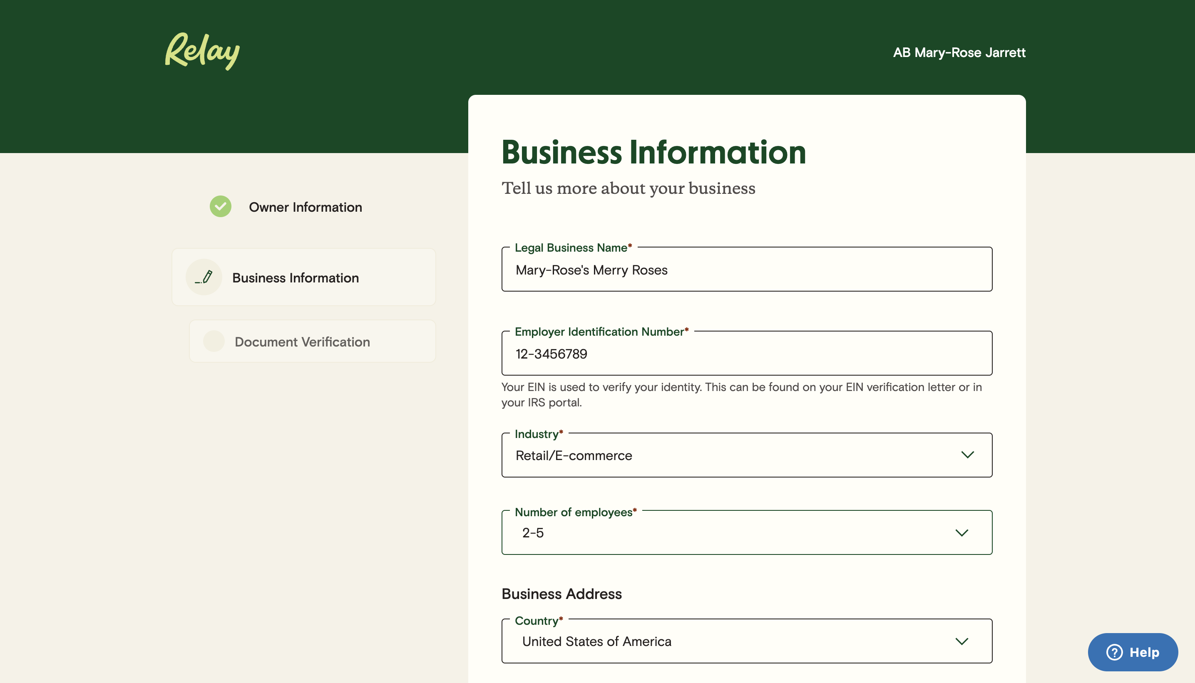Click the gray circle beside Document Verification
Screen dimensions: 1195x683
[x=214, y=341]
